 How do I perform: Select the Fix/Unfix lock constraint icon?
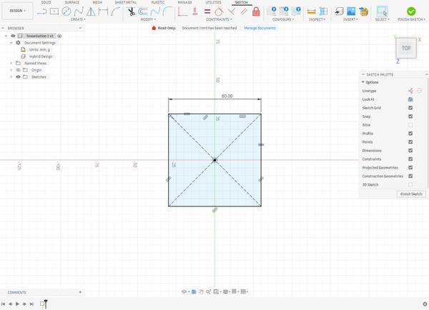pos(256,11)
